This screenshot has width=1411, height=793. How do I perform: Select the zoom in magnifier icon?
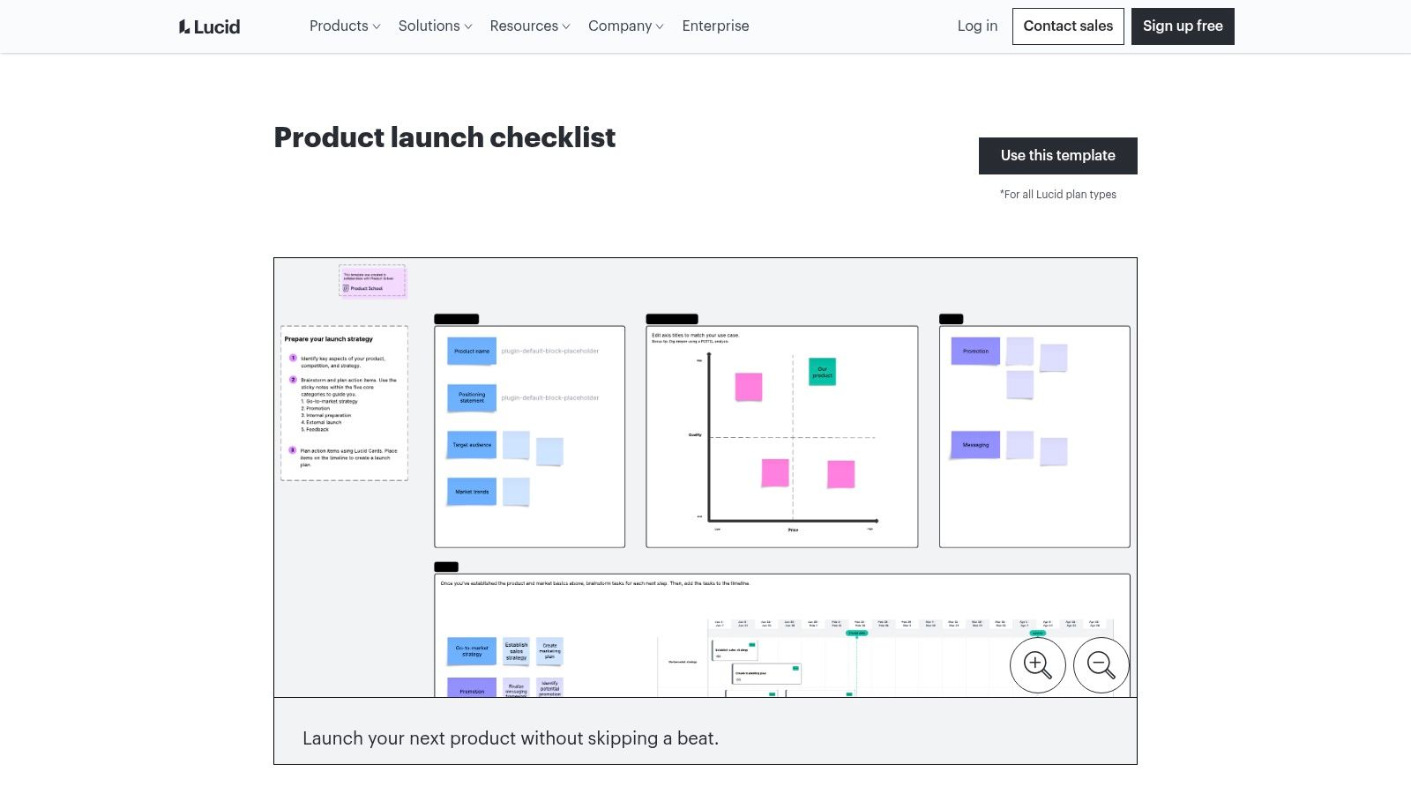point(1038,665)
